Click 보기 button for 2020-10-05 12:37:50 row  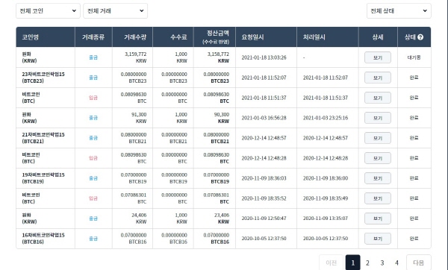377,239
